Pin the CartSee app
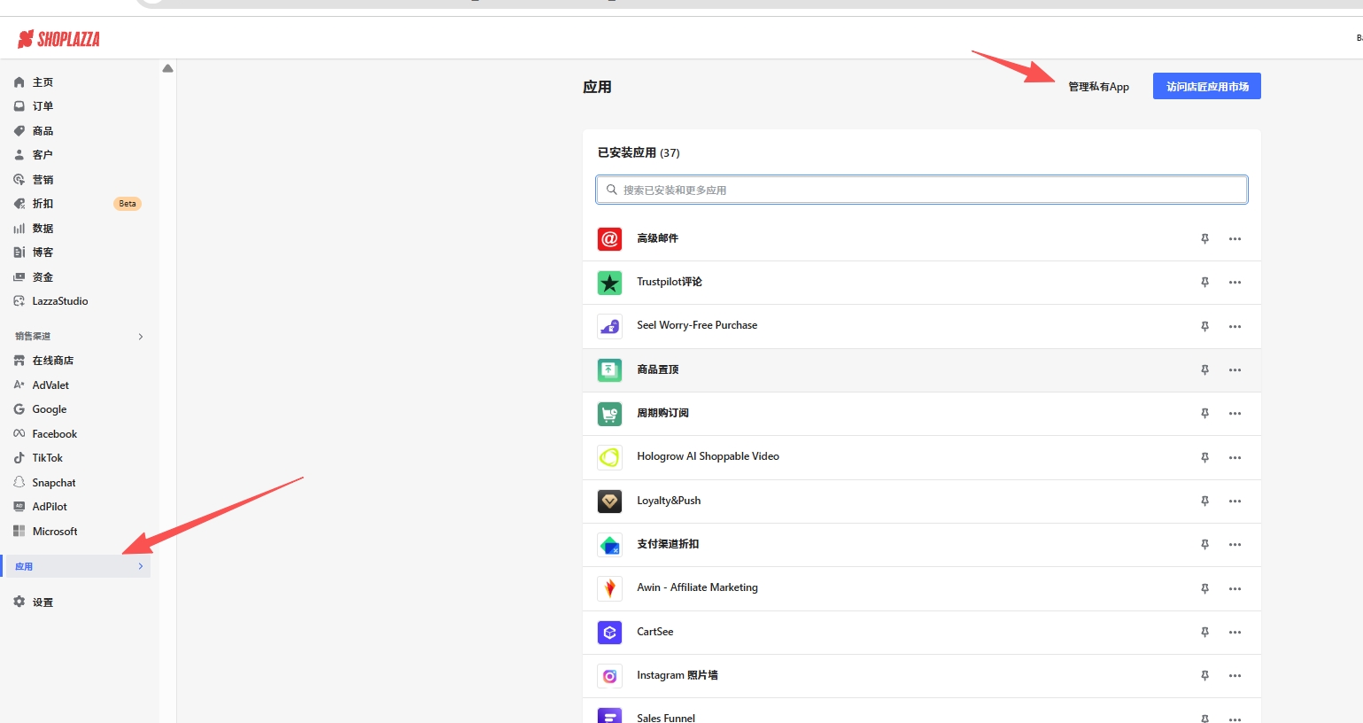The width and height of the screenshot is (1363, 723). 1204,633
